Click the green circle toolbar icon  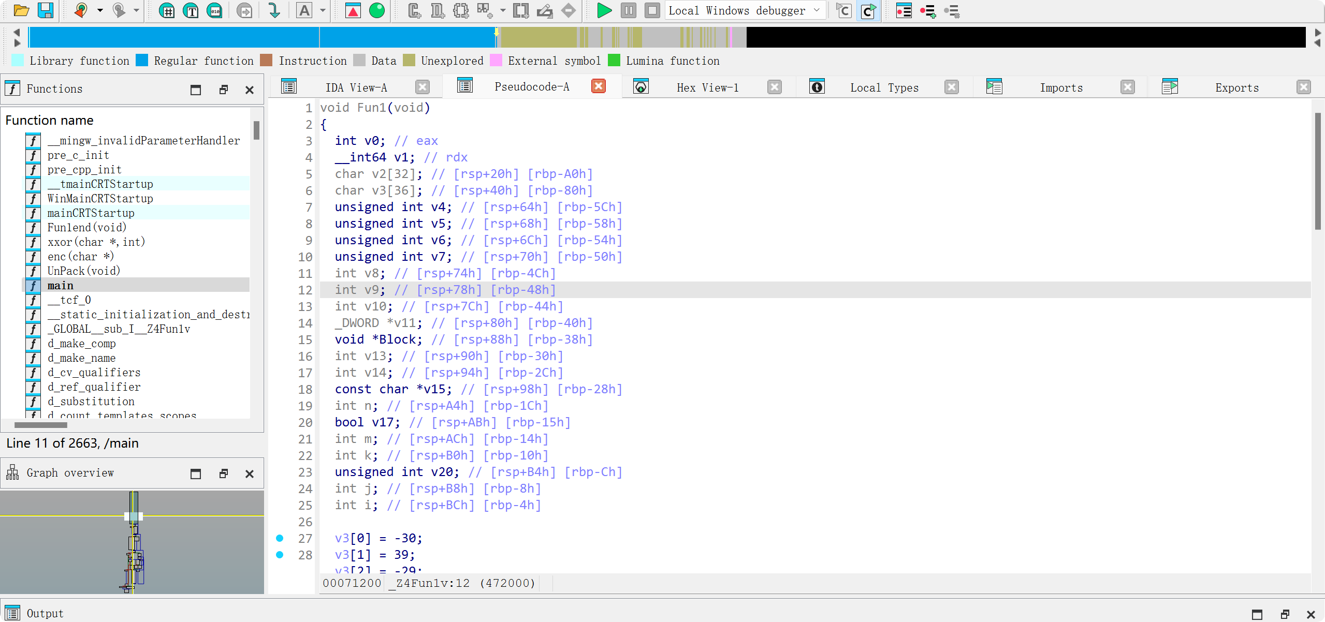(x=377, y=10)
